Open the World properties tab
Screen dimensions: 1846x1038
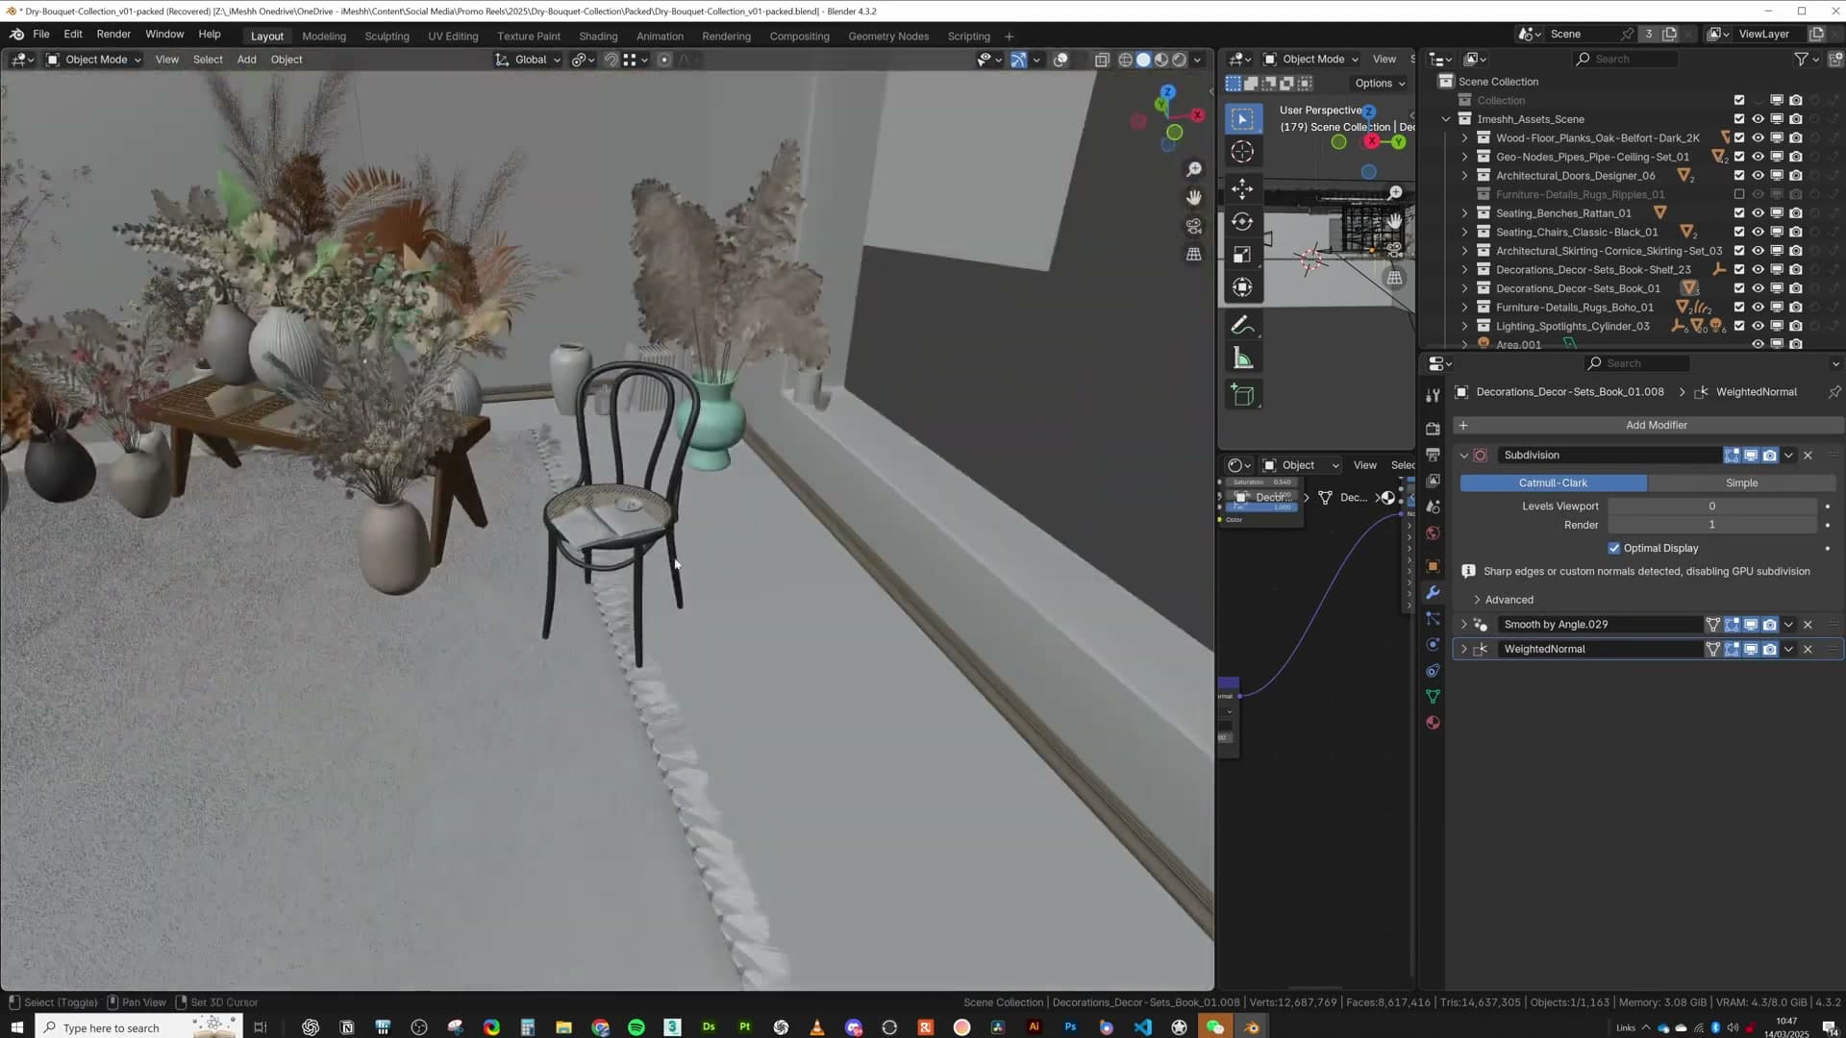(x=1433, y=533)
